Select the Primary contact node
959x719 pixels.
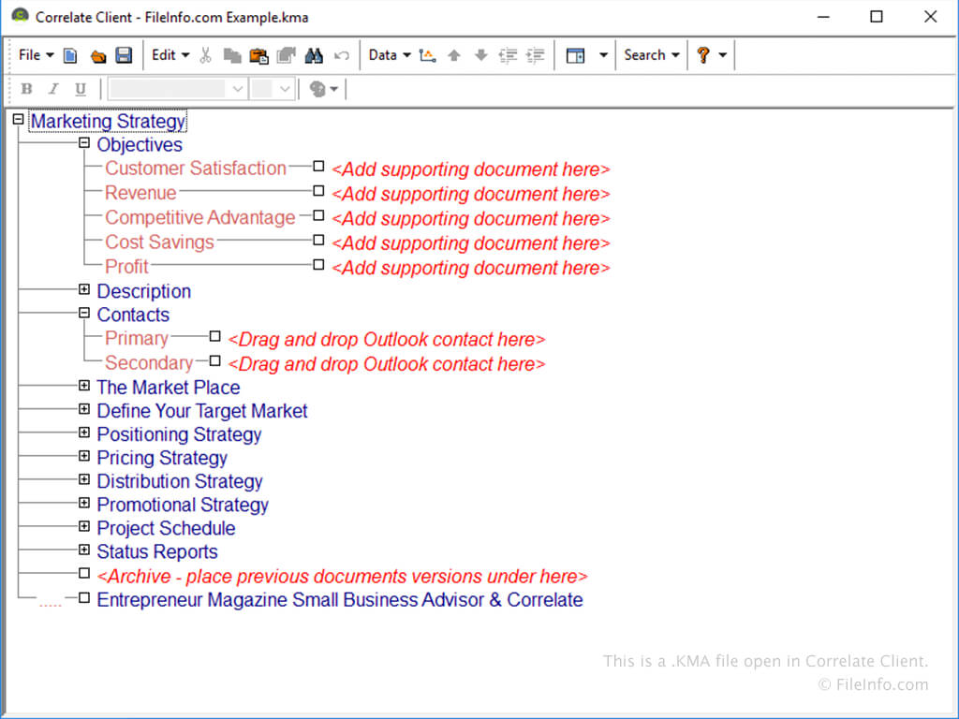click(137, 338)
